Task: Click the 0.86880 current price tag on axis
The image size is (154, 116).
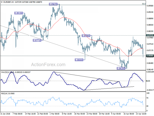Action: click(150, 56)
